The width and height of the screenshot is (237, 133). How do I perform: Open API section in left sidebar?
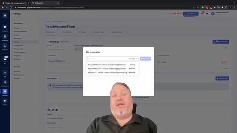click(x=5, y=74)
